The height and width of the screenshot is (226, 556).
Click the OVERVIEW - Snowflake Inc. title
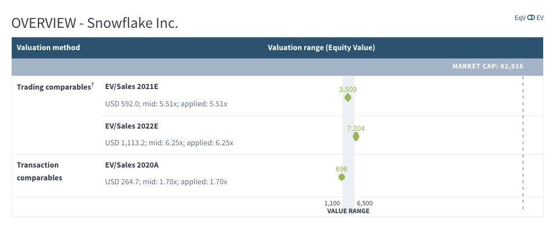click(x=95, y=23)
